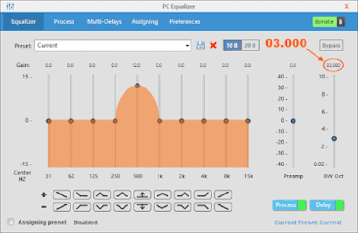Click the 125 Hz band slider handle
The height and width of the screenshot is (233, 358).
93,121
